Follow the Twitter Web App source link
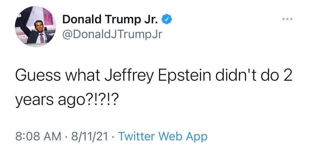Viewport: 309px width, 150px height. [x=163, y=136]
